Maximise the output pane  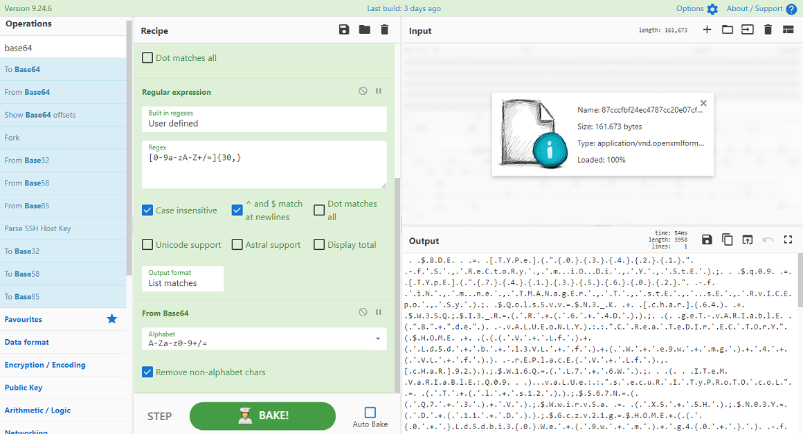pos(788,239)
